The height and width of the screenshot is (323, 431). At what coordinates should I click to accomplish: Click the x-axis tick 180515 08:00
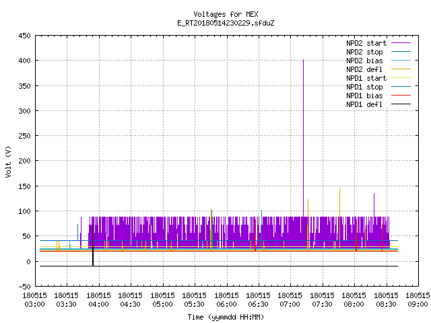[x=354, y=300]
